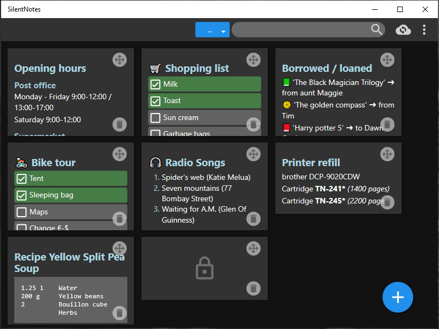Delete the locked note
The image size is (439, 329).
254,288
